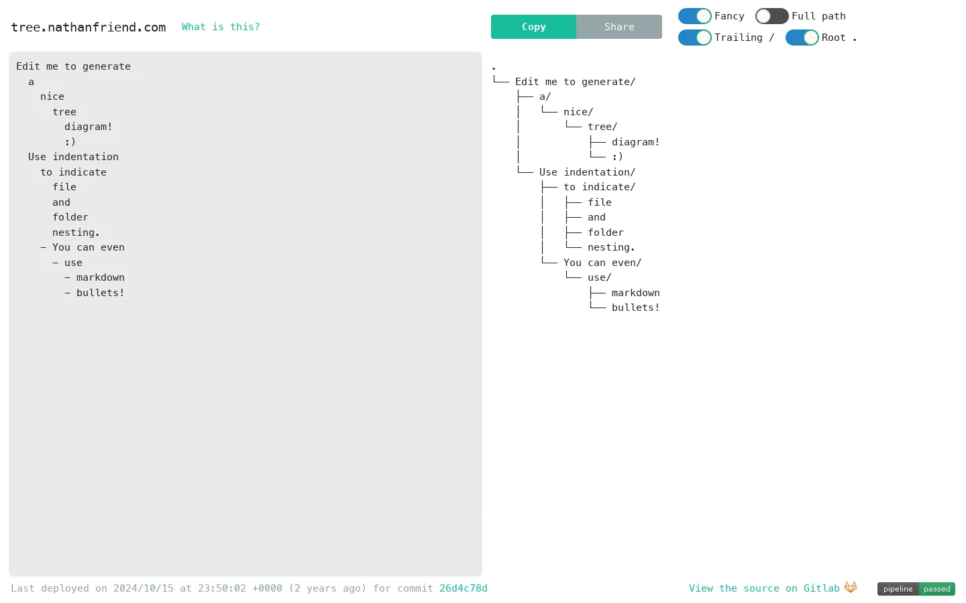Click "use/" in the output tree

pyautogui.click(x=599, y=277)
